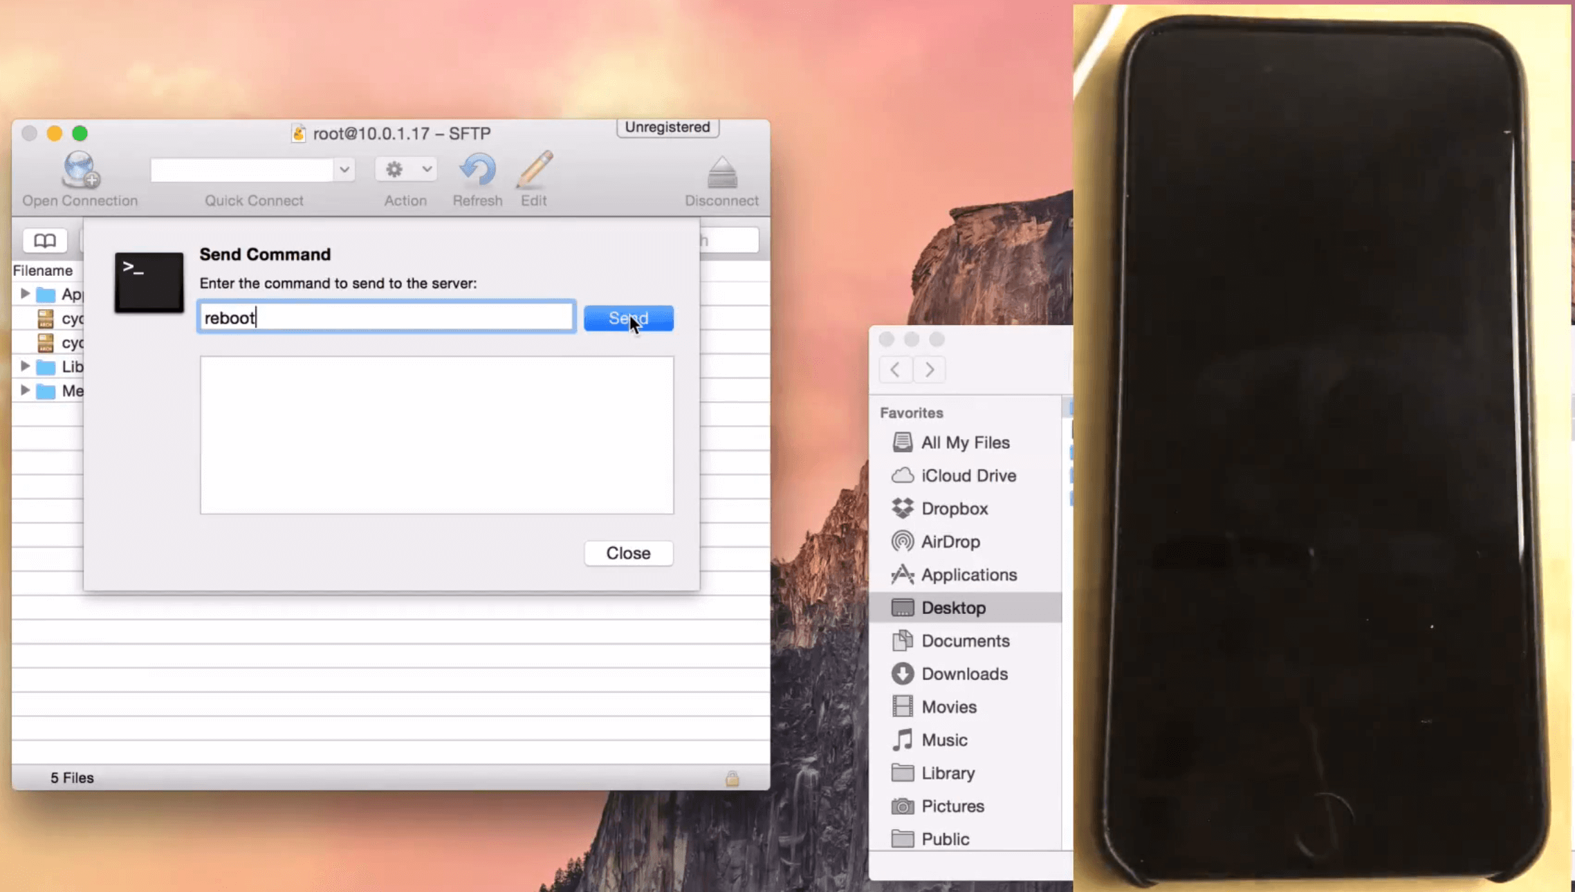1575x892 pixels.
Task: Click the Edit pencil icon
Action: point(534,170)
